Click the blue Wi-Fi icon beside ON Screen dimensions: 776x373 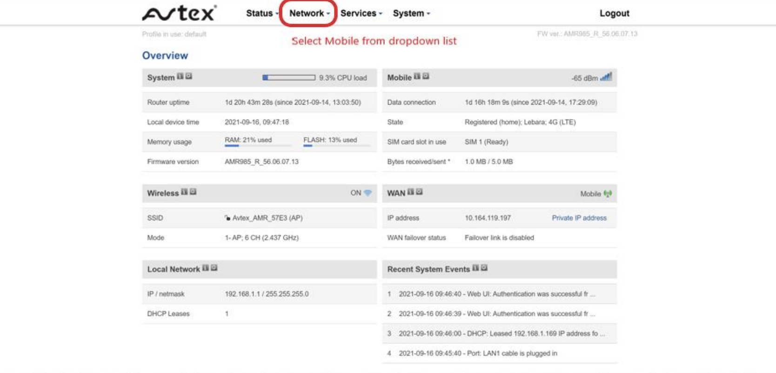(368, 193)
